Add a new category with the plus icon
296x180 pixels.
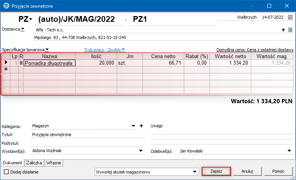tap(141, 126)
